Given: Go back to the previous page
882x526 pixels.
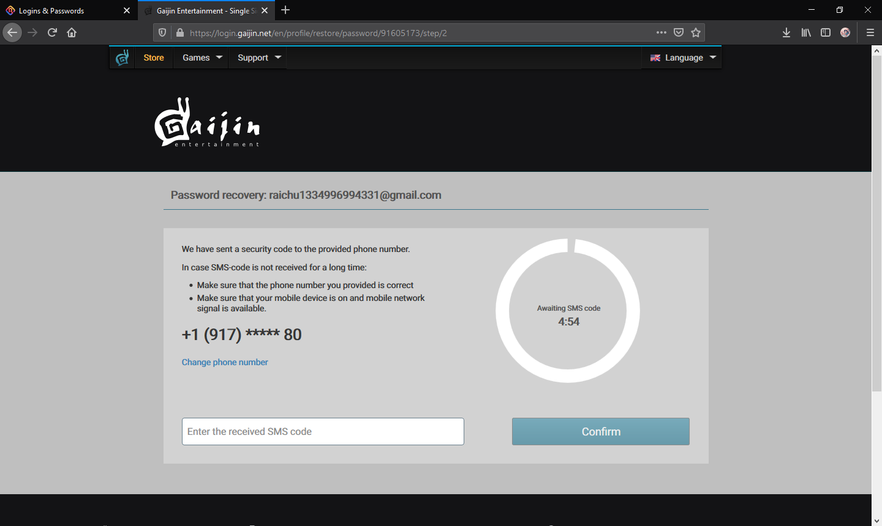Looking at the screenshot, I should click(12, 32).
